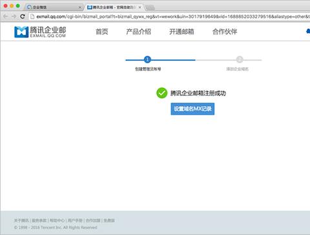Open the 开通邮箱 nav item

pos(181,32)
